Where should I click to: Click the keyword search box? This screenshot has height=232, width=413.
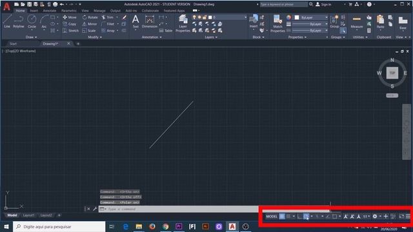click(x=284, y=5)
